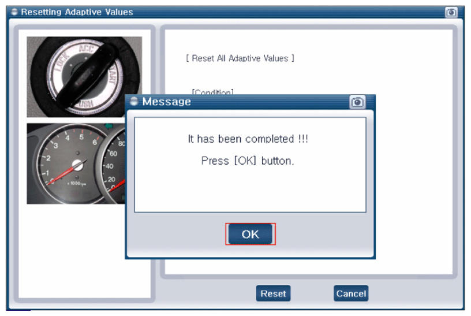Image resolution: width=471 pixels, height=316 pixels.
Task: Click the 'Press [OK] button' message line
Action: pos(248,161)
